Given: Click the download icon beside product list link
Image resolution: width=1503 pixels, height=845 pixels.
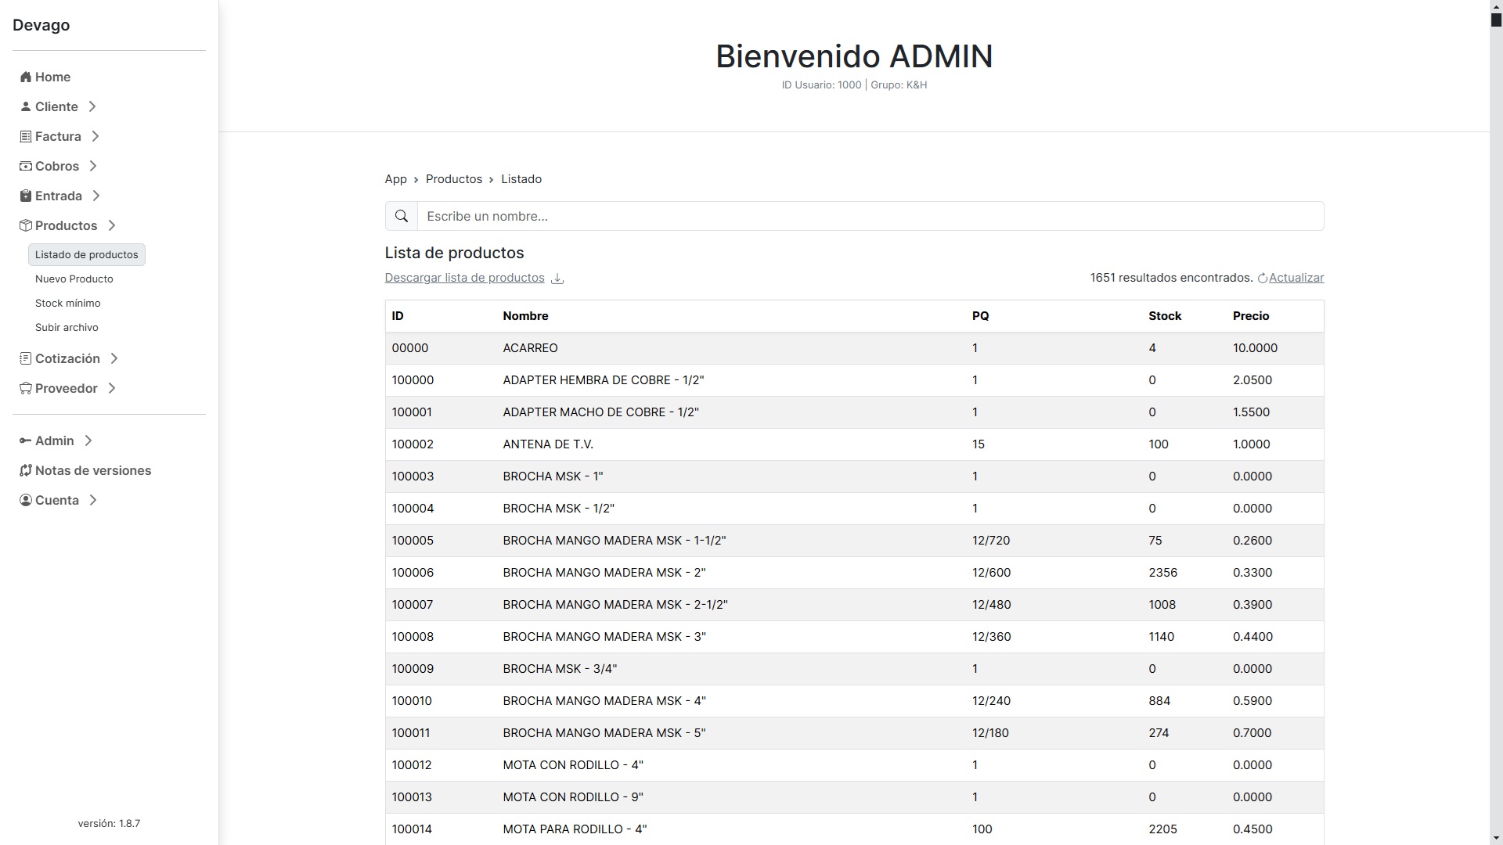Looking at the screenshot, I should pos(557,279).
